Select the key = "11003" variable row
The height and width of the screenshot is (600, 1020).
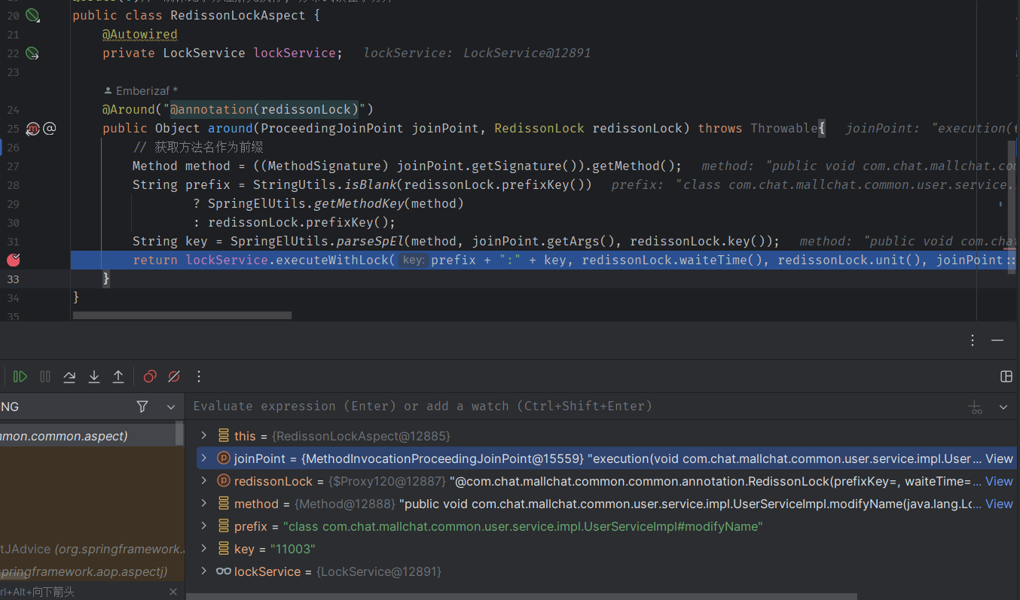603,549
